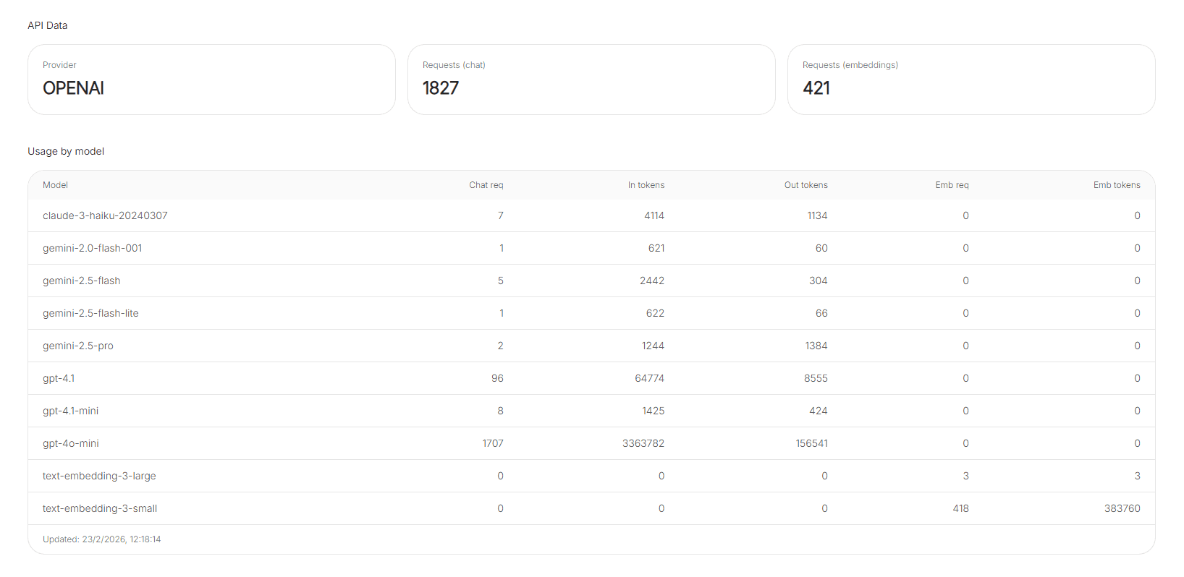Select the text-embedding-3-large row
The image size is (1184, 577).
tap(591, 476)
